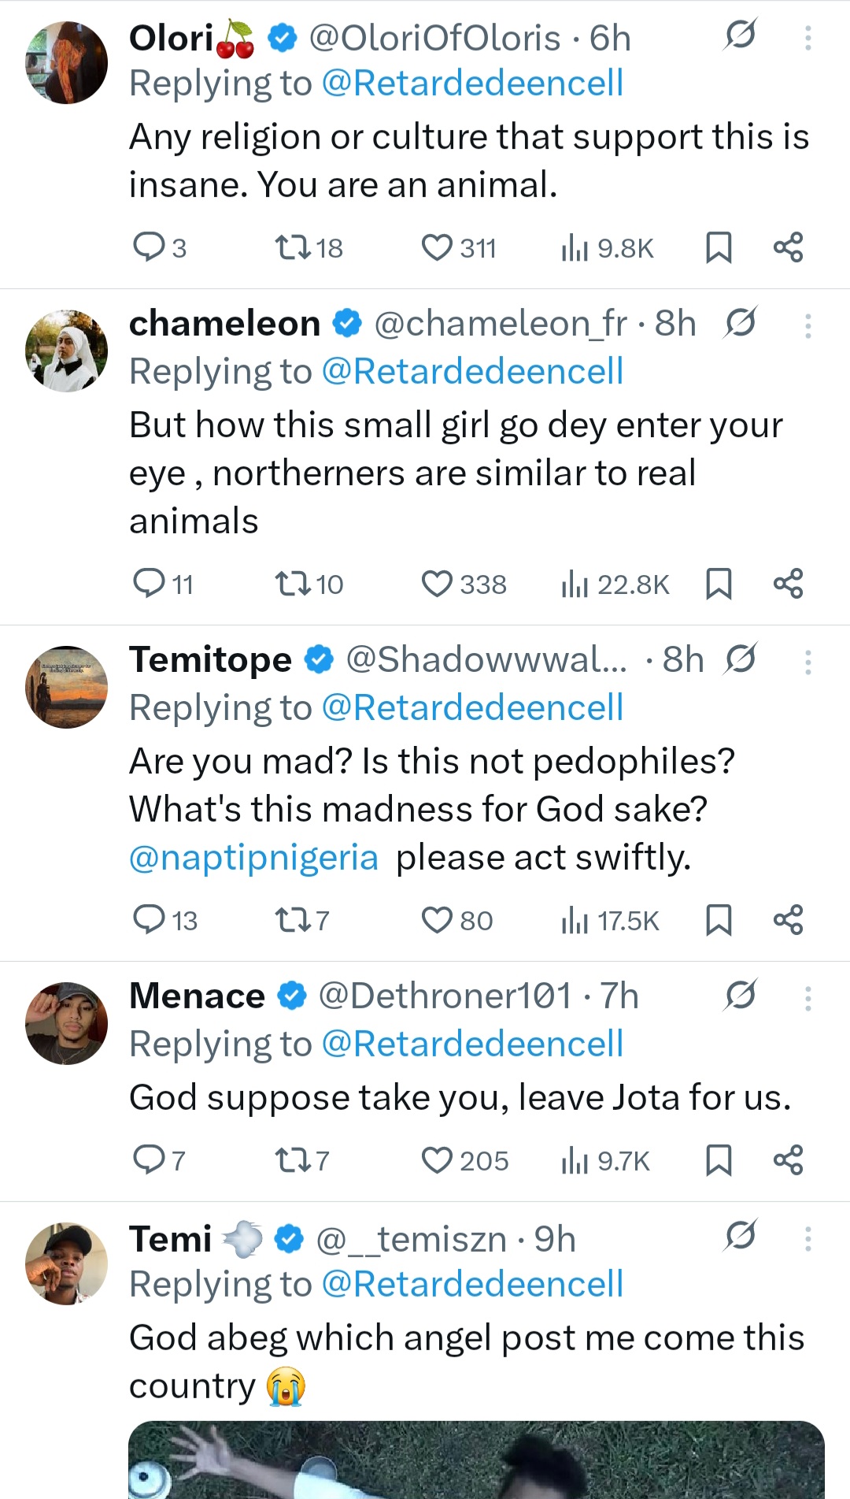Viewport: 850px width, 1499px height.
Task: Open @Retardedeencell link in chameleon's reply
Action: point(472,372)
